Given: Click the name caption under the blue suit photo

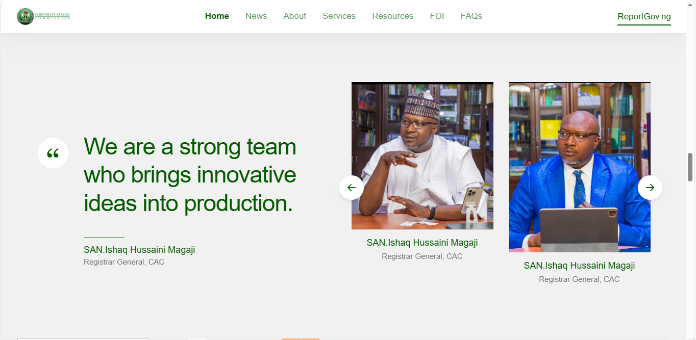Looking at the screenshot, I should pos(579,266).
